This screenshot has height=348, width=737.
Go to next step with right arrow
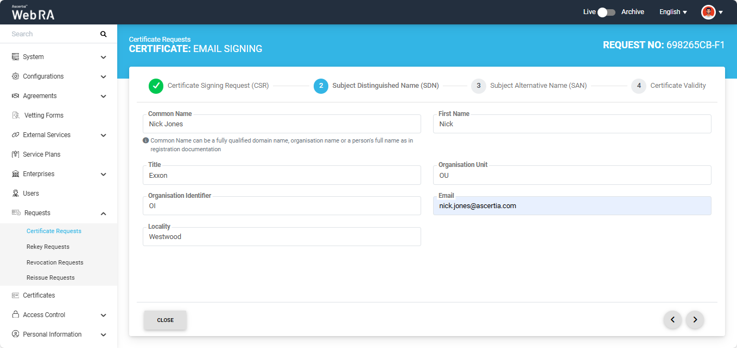pos(695,320)
